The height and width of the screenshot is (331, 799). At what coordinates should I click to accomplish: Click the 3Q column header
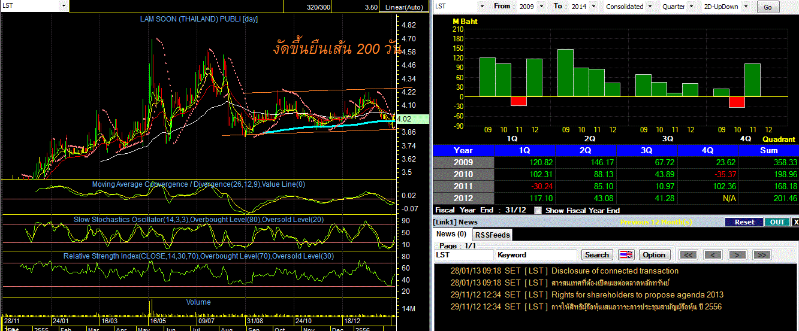click(x=647, y=150)
